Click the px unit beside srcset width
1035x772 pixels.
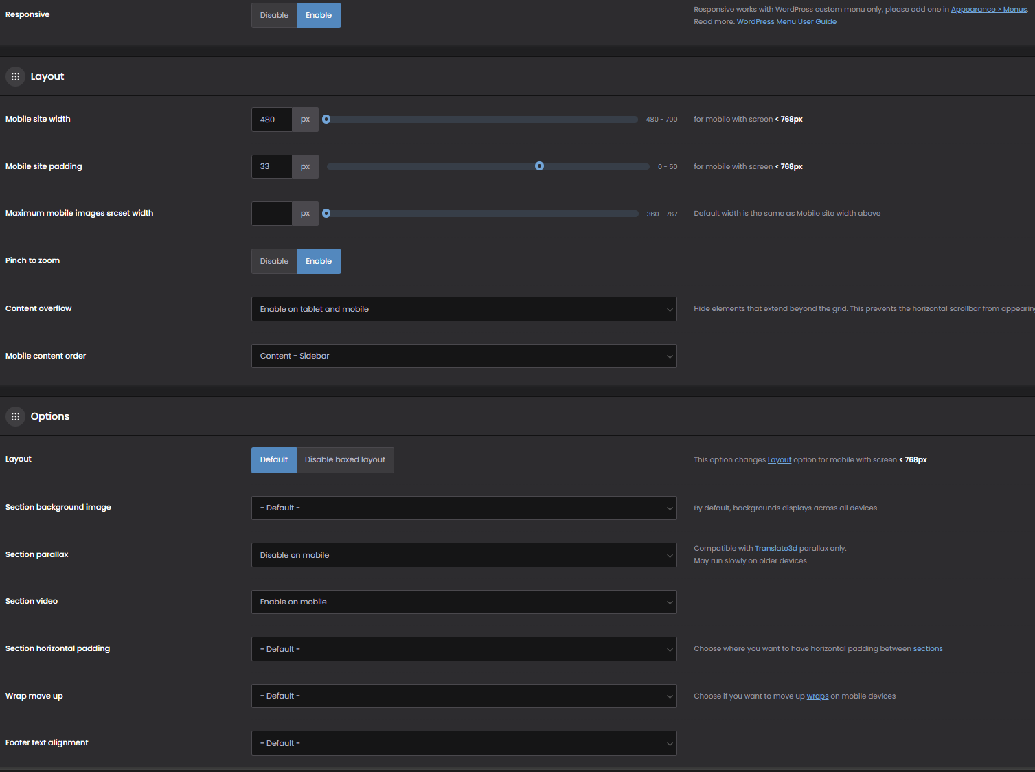[x=305, y=214]
